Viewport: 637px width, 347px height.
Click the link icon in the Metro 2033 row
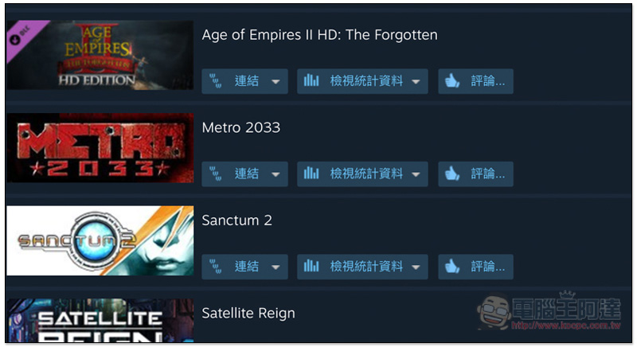tap(215, 173)
